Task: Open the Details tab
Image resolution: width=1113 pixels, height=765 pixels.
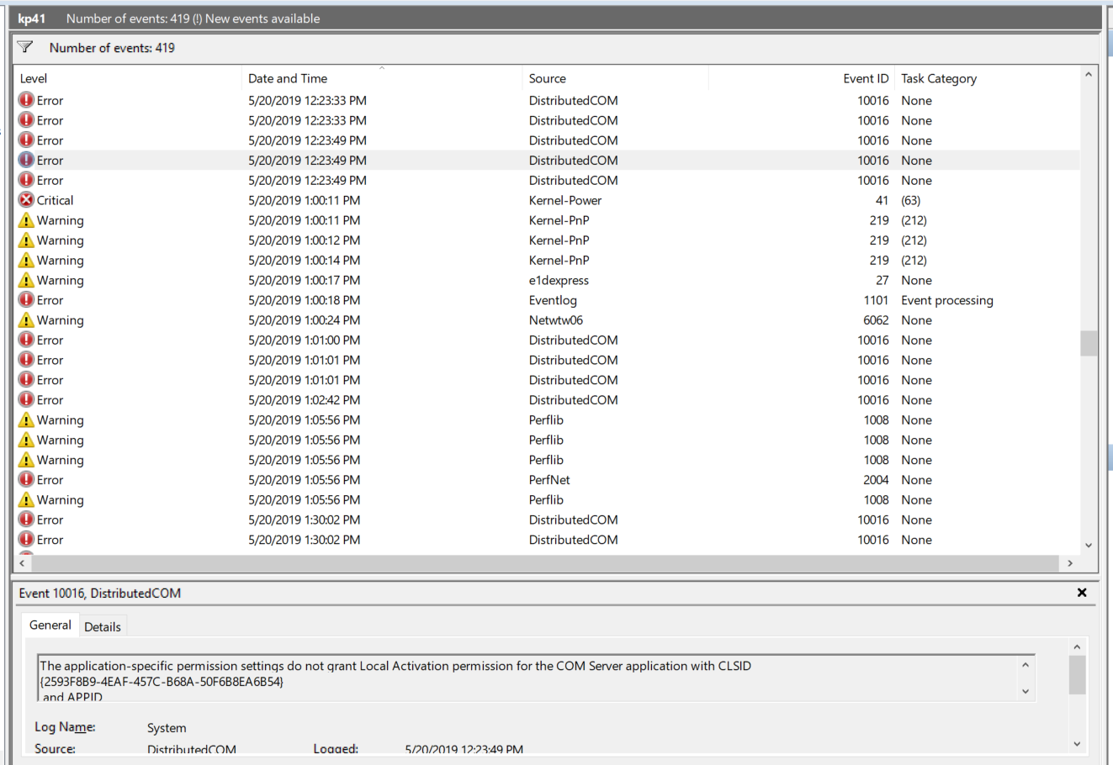Action: 103,626
